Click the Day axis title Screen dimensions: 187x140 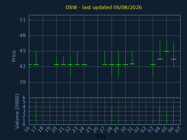pyautogui.click(x=101, y=136)
